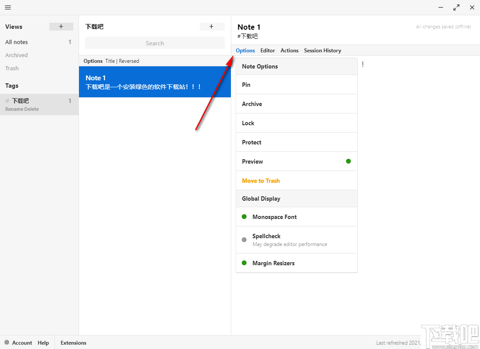Open list sort Options above notes
480x349 pixels.
click(93, 61)
